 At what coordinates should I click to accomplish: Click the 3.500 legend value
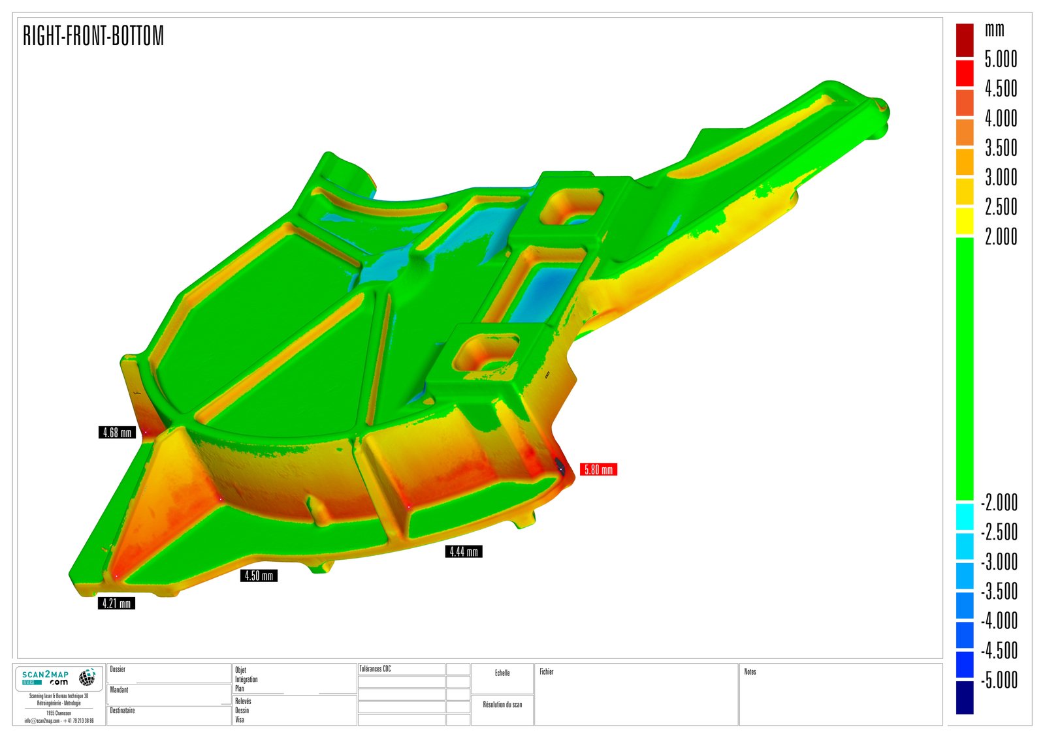[1001, 148]
